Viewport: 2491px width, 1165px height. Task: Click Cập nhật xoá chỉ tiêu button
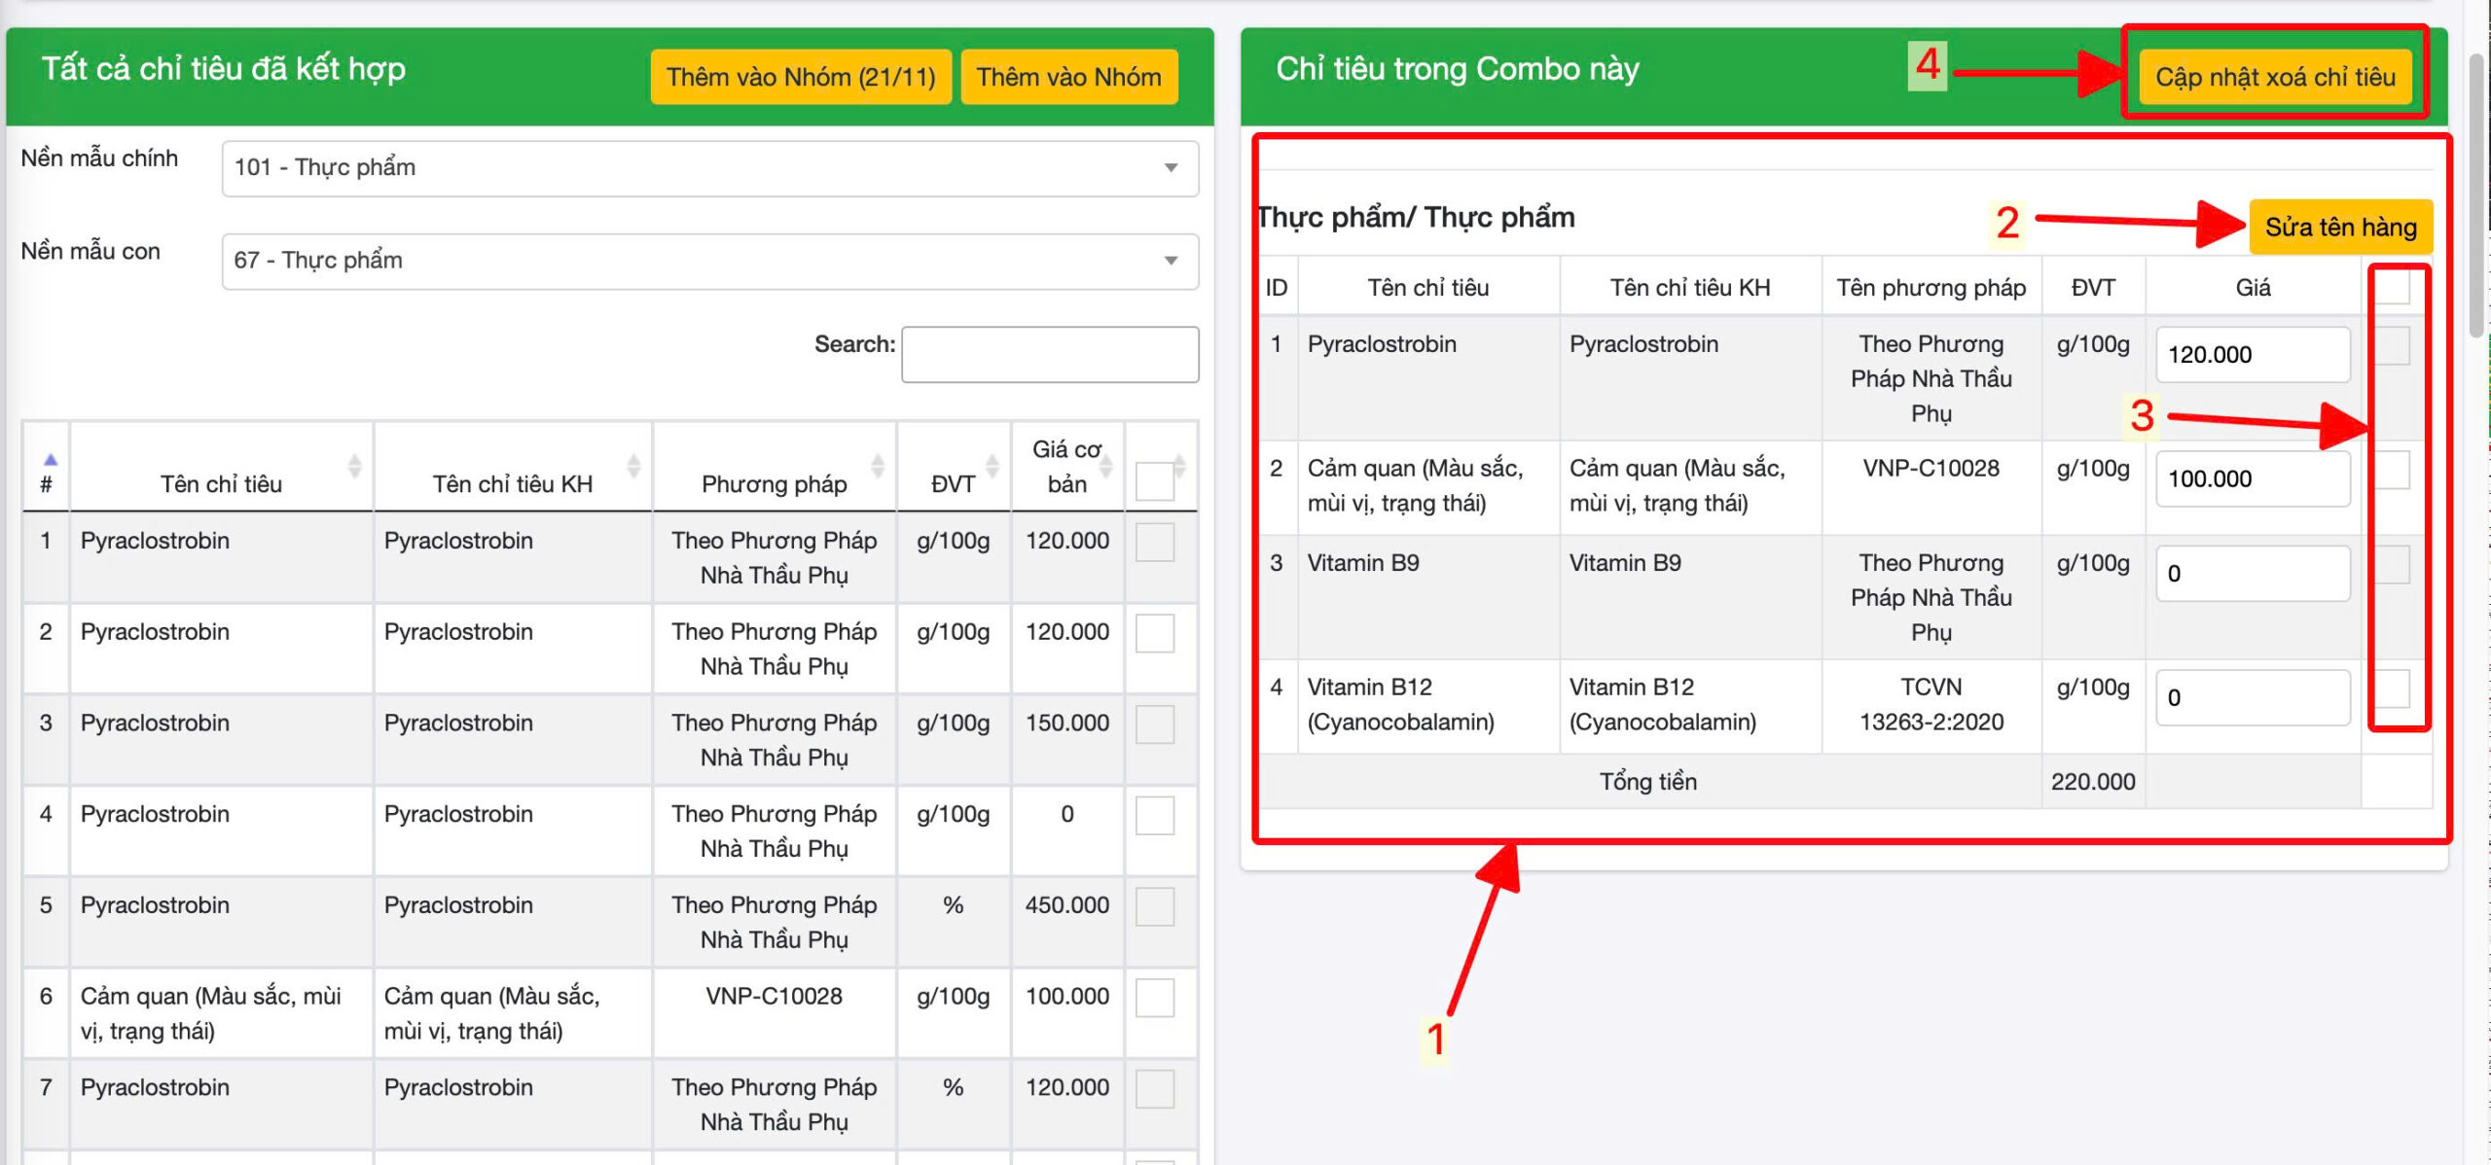click(x=2274, y=77)
